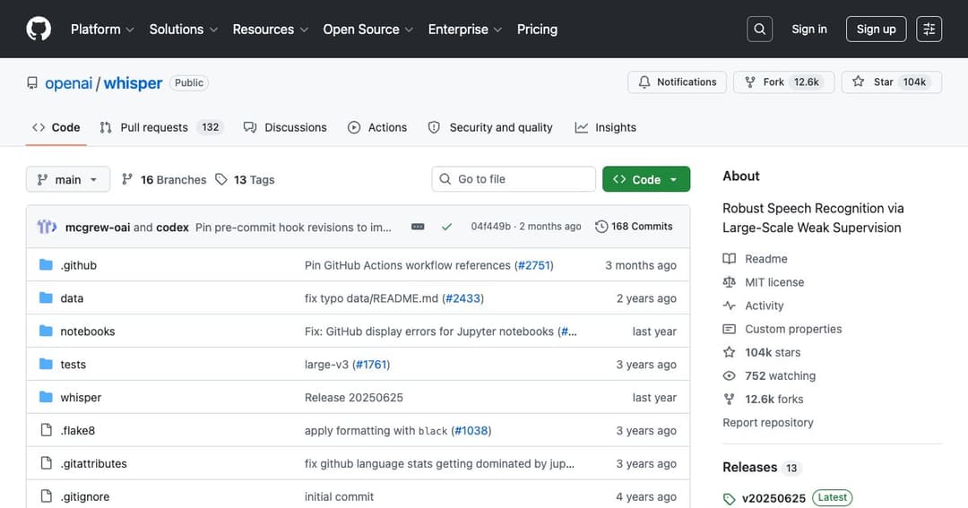Image resolution: width=968 pixels, height=508 pixels.
Task: Click the star icon beside 104k stars
Action: click(x=729, y=352)
